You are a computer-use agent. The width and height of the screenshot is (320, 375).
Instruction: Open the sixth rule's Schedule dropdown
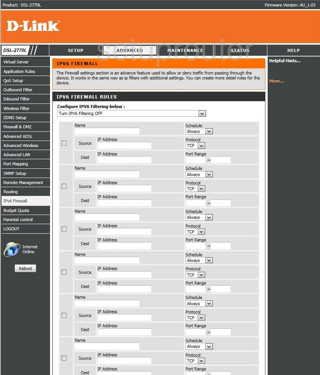[199, 346]
